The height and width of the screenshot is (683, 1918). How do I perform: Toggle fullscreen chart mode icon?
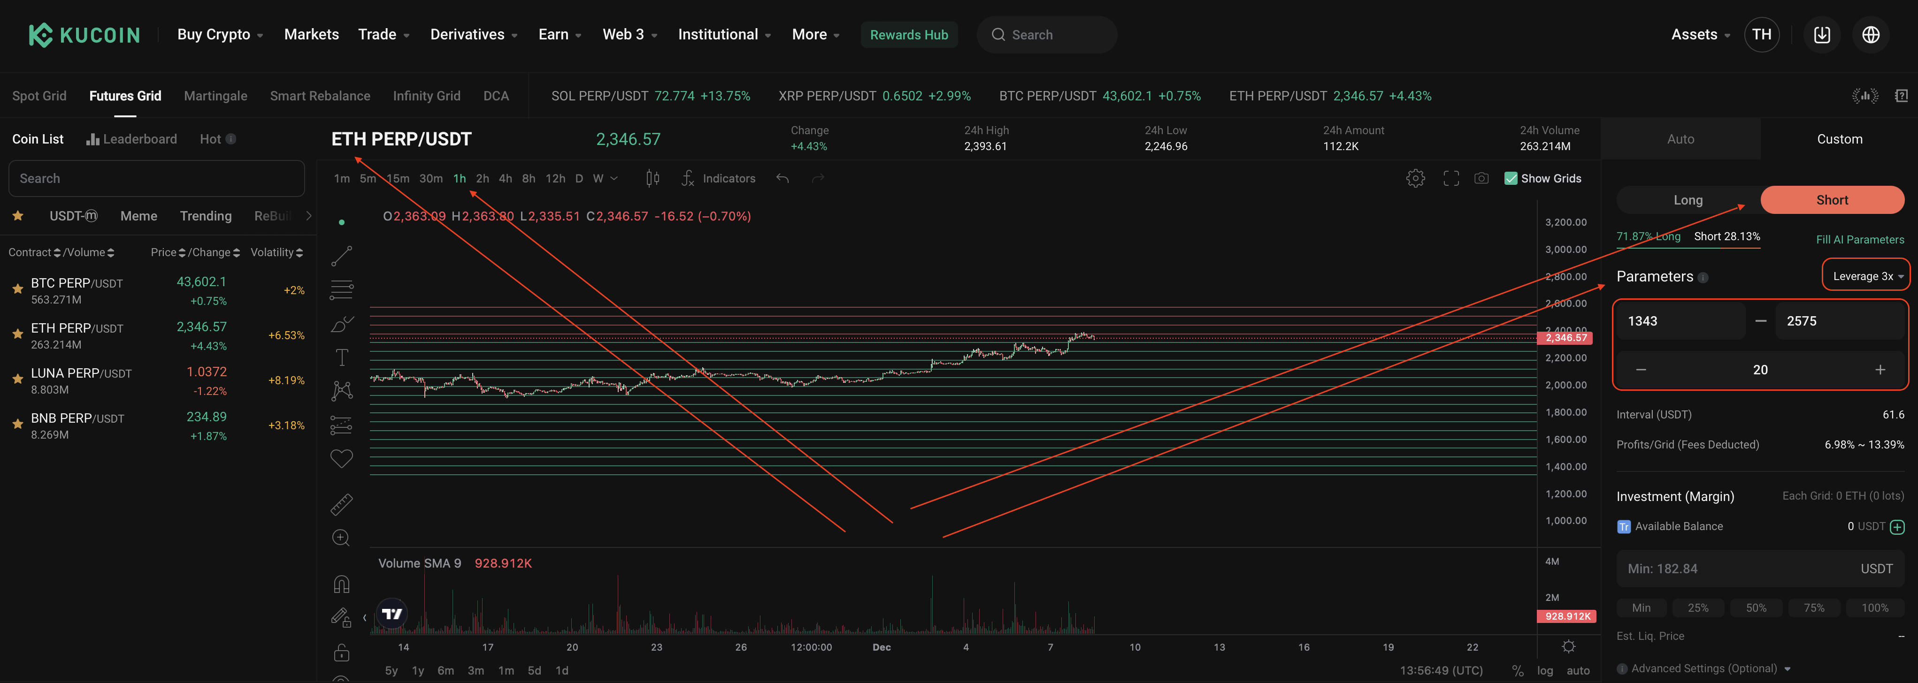pos(1450,179)
